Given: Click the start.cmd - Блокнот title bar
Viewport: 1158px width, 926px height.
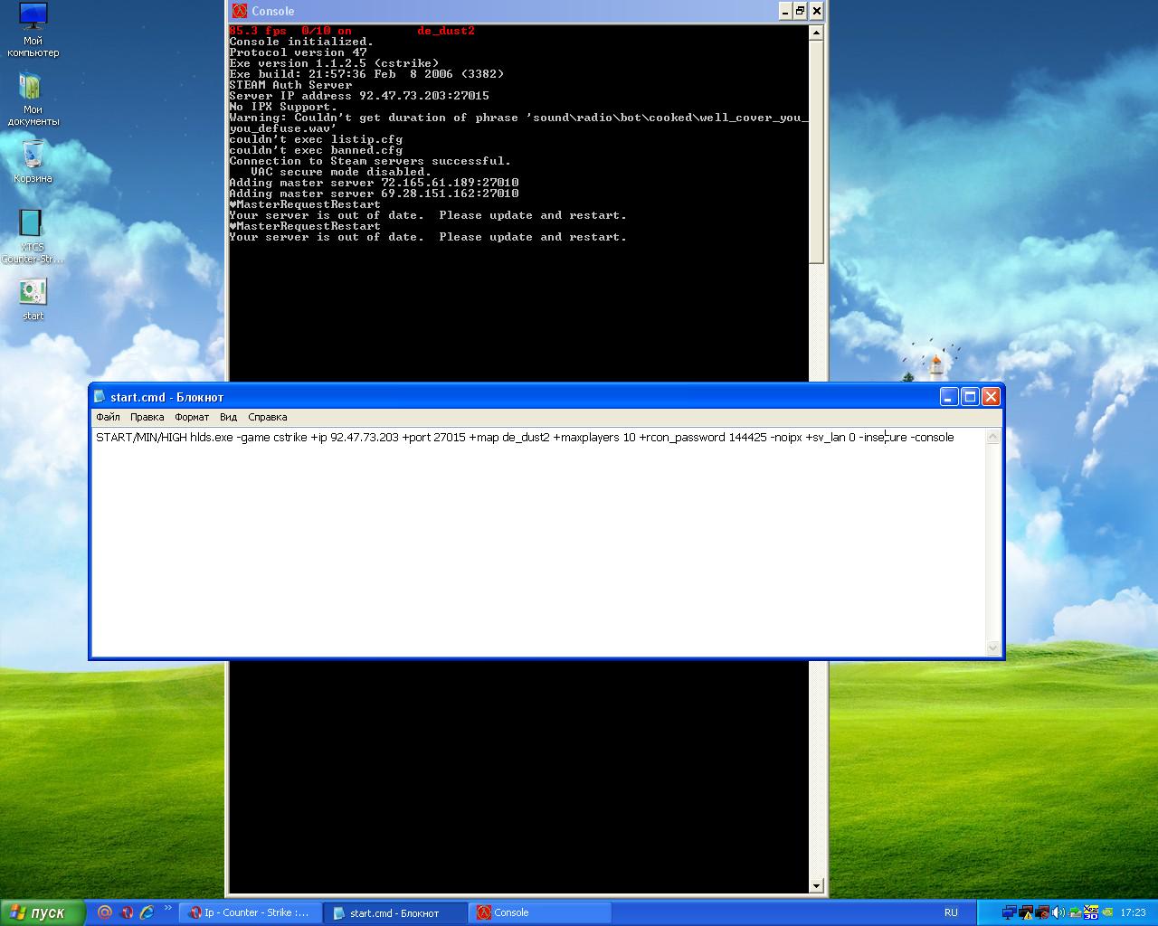Looking at the screenshot, I should click(546, 396).
